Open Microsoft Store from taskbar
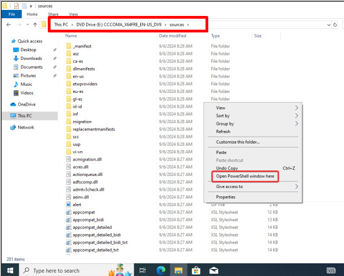This screenshot has width=344, height=276. [x=196, y=271]
